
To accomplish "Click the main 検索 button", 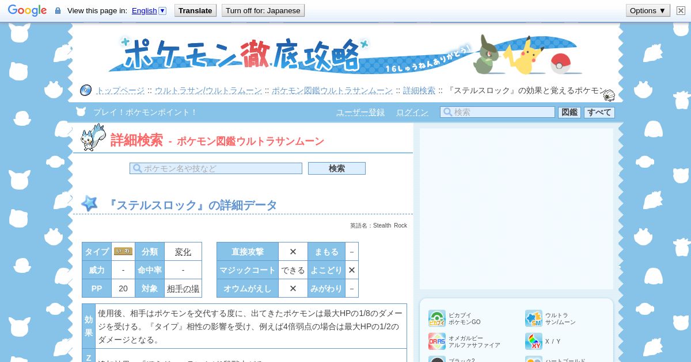I will (337, 168).
